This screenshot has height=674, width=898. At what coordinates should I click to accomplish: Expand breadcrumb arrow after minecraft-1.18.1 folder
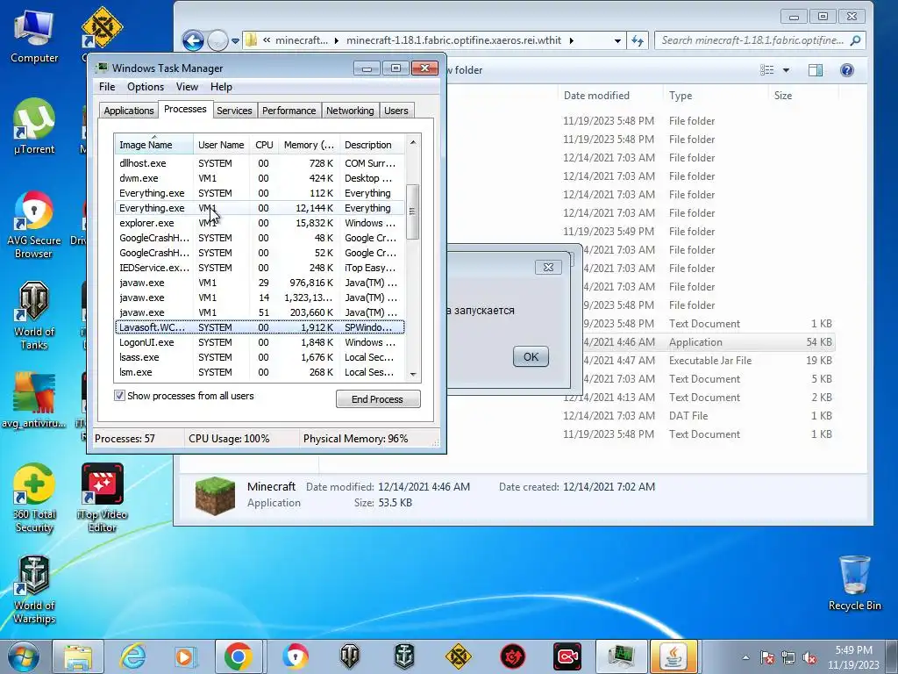pyautogui.click(x=572, y=40)
